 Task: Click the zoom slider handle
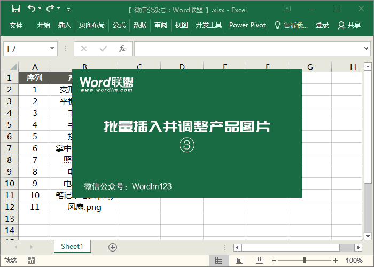click(x=305, y=261)
